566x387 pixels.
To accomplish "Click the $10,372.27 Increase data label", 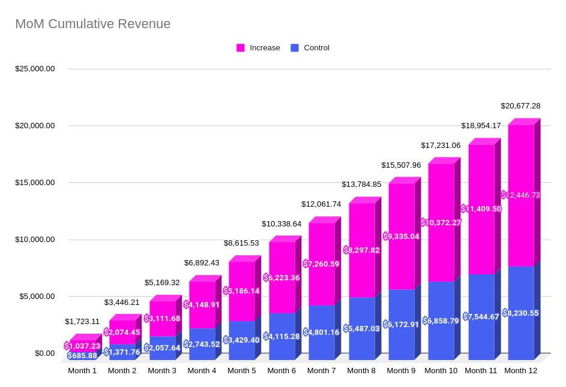I will [441, 223].
